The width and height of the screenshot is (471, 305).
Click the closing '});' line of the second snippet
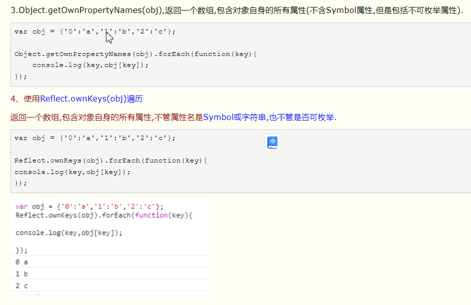tap(20, 182)
